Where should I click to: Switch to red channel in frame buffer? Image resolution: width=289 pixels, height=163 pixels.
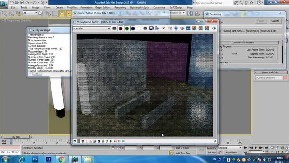121,29
